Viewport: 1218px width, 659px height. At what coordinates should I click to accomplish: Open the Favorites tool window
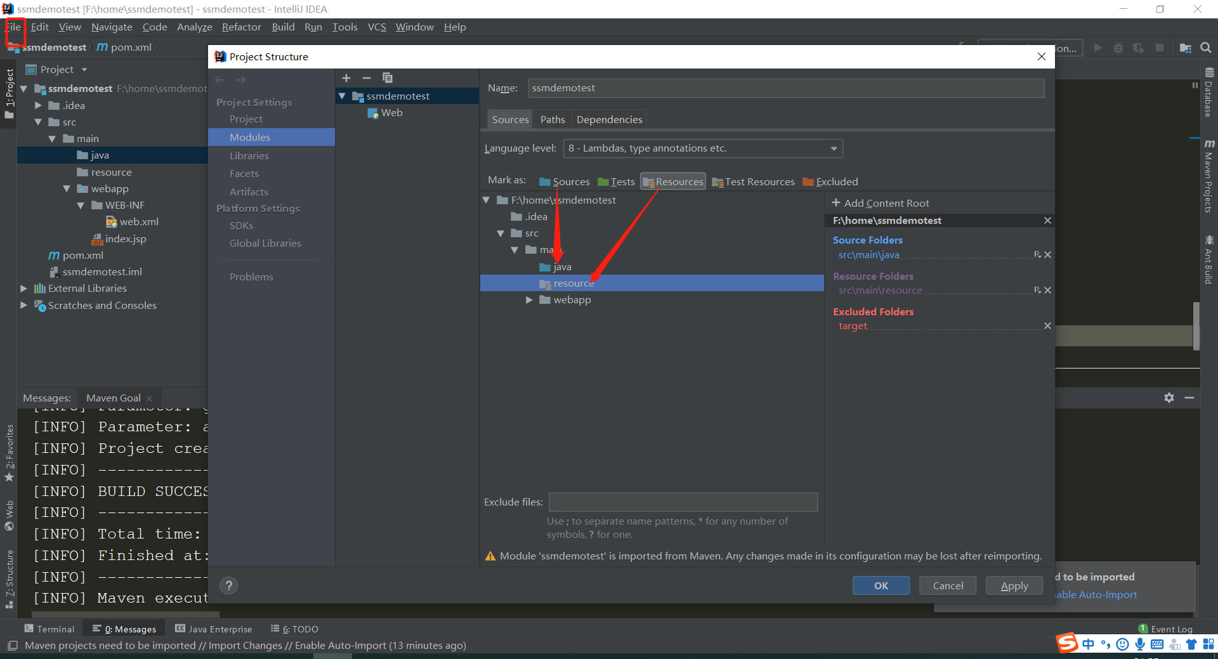[x=9, y=453]
